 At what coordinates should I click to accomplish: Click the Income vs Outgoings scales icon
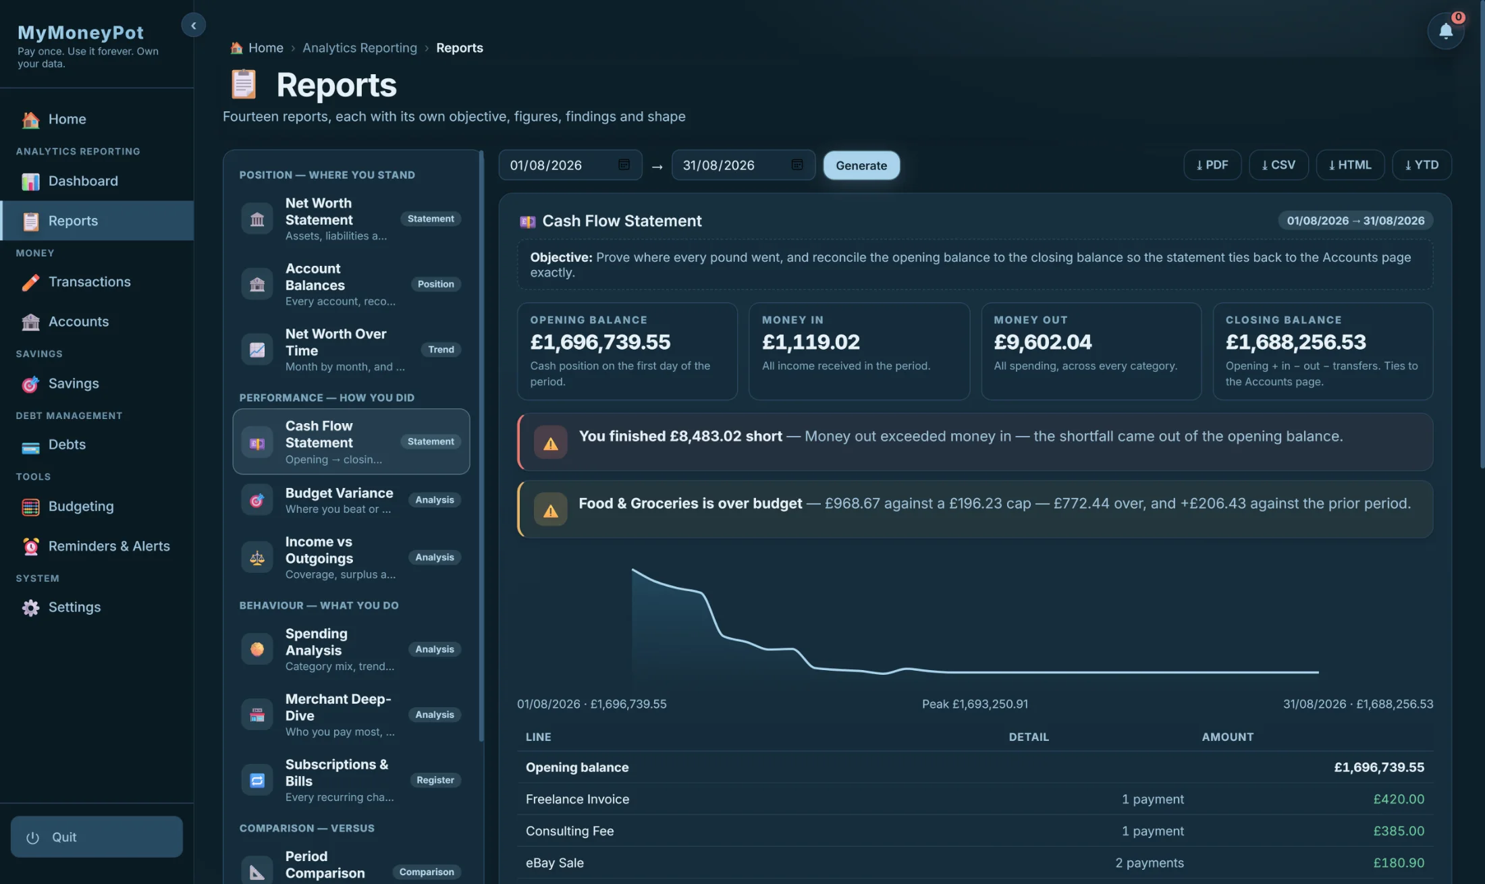(x=257, y=557)
